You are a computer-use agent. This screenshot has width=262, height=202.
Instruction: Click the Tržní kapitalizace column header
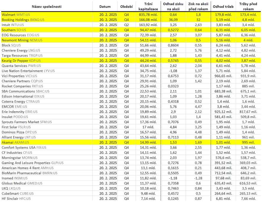coord(148,7)
